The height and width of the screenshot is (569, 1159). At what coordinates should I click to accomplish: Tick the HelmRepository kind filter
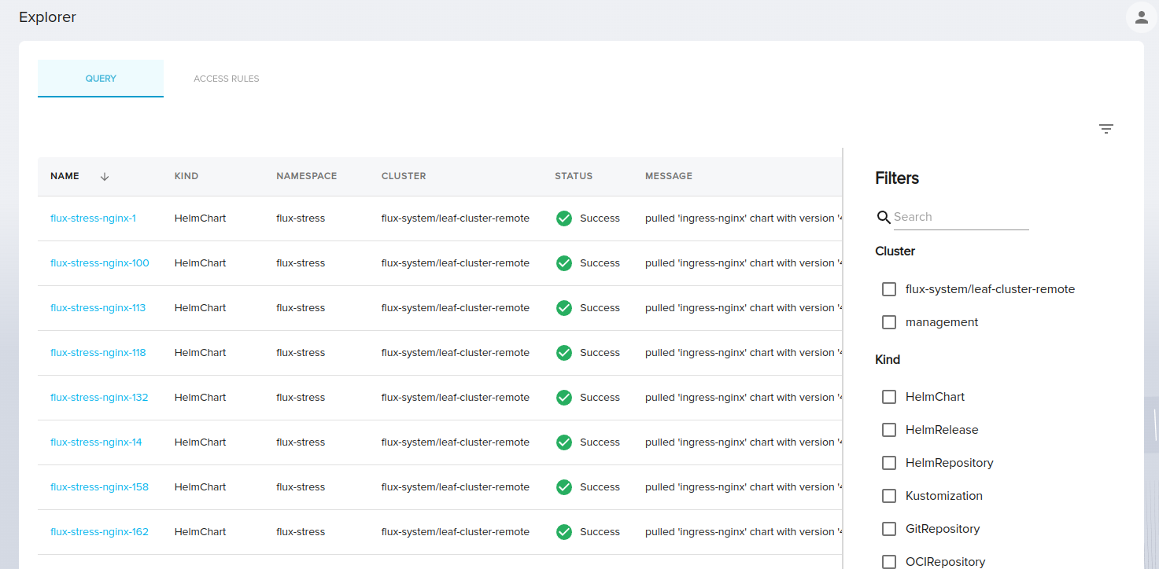coord(889,463)
